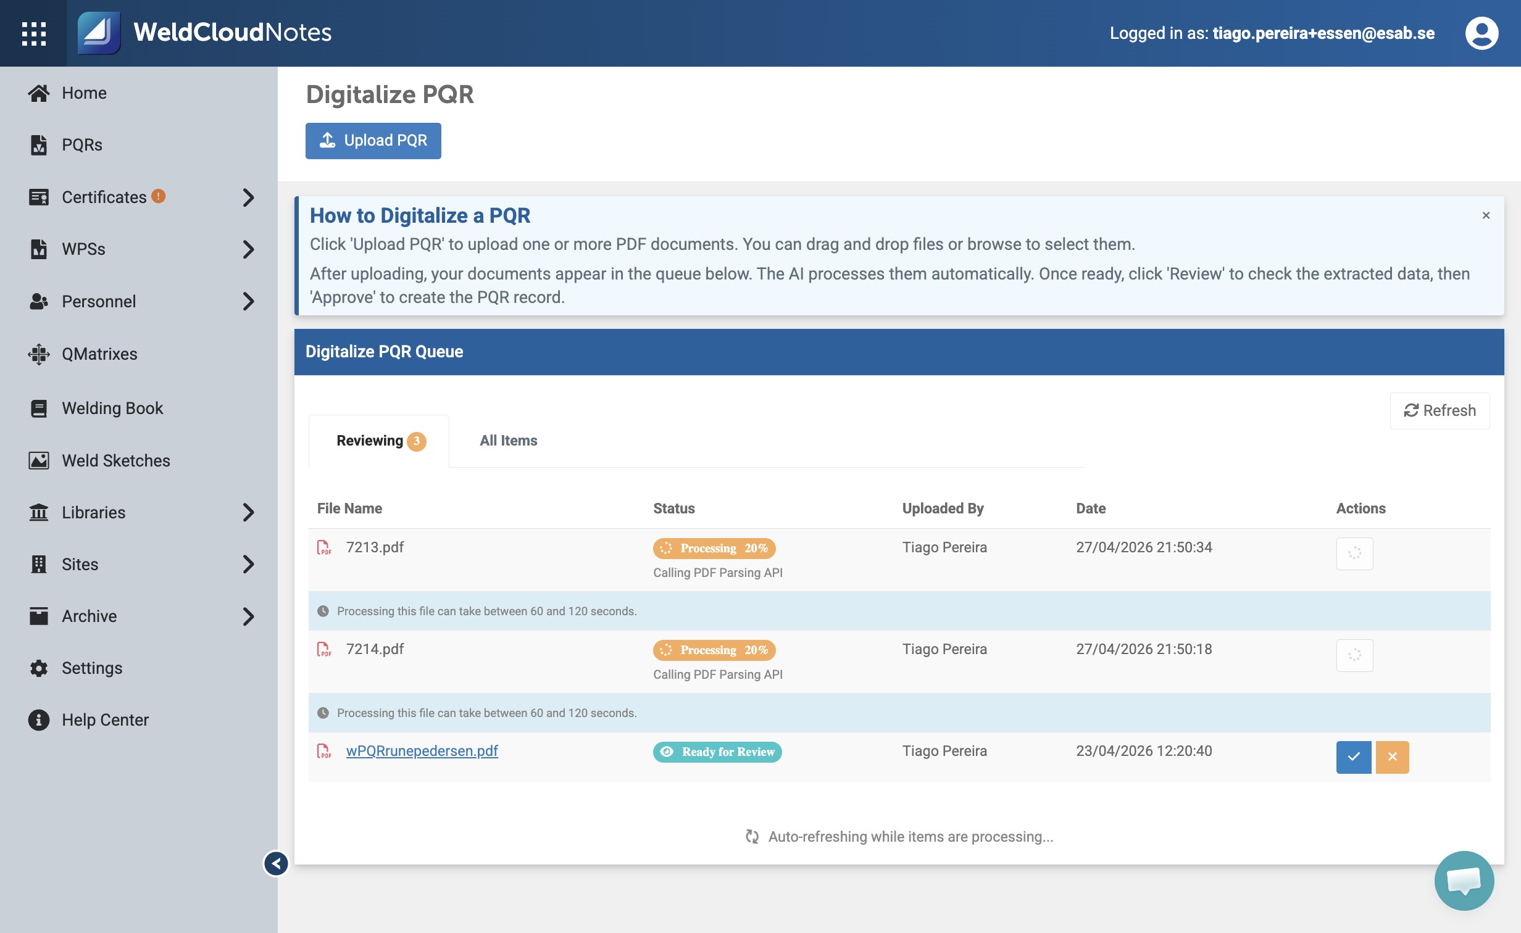
Task: Expand the Archive submenu chevron
Action: 248,616
